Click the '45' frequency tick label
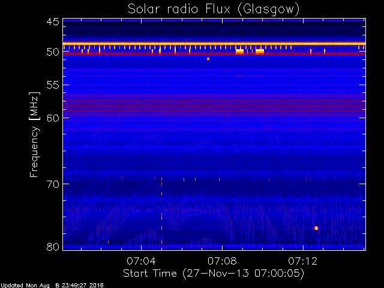Screen dimensions: 384x288 [x=53, y=22]
